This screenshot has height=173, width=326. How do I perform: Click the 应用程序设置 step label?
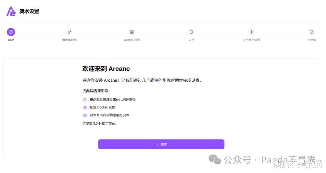(x=251, y=40)
